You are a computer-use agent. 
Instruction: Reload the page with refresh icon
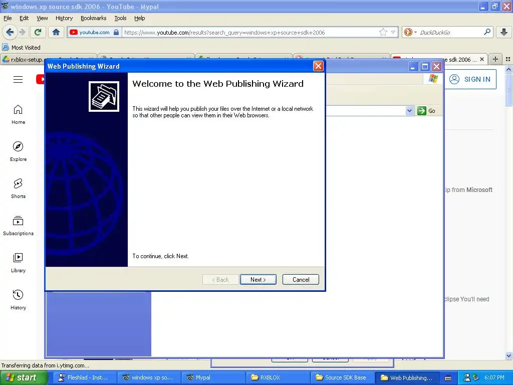[38, 32]
